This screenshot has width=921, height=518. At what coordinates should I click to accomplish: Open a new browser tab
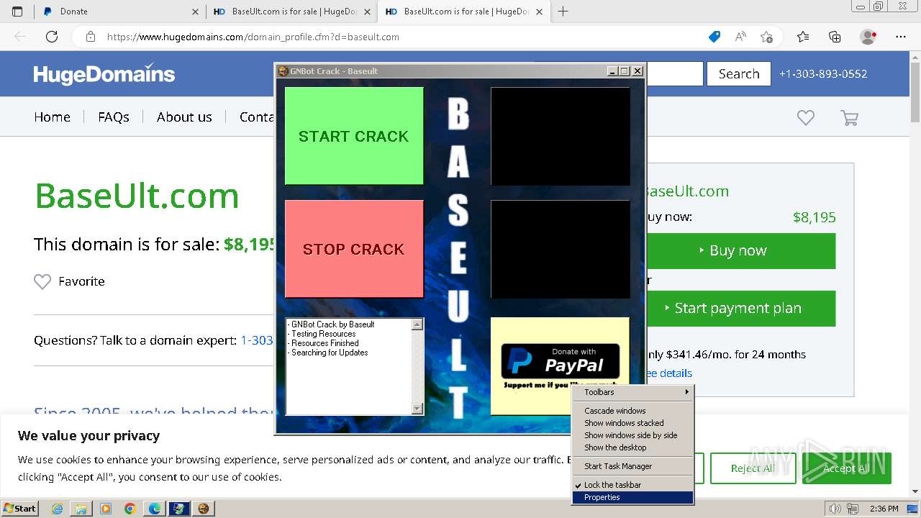coord(563,12)
